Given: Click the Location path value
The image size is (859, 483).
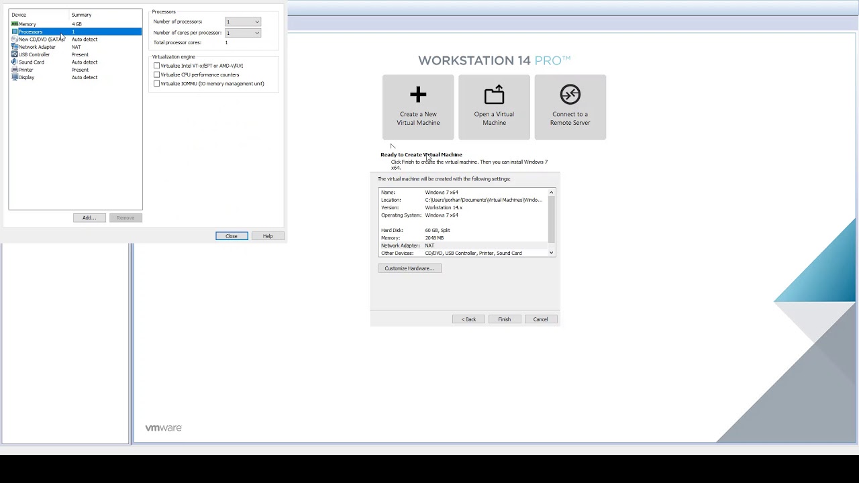Looking at the screenshot, I should [x=484, y=200].
